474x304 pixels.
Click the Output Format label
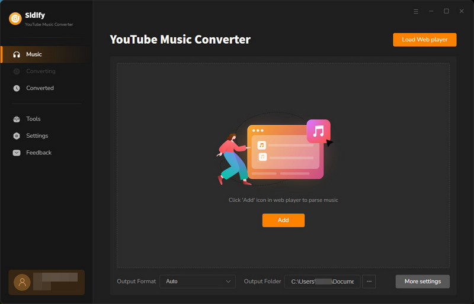[136, 282]
